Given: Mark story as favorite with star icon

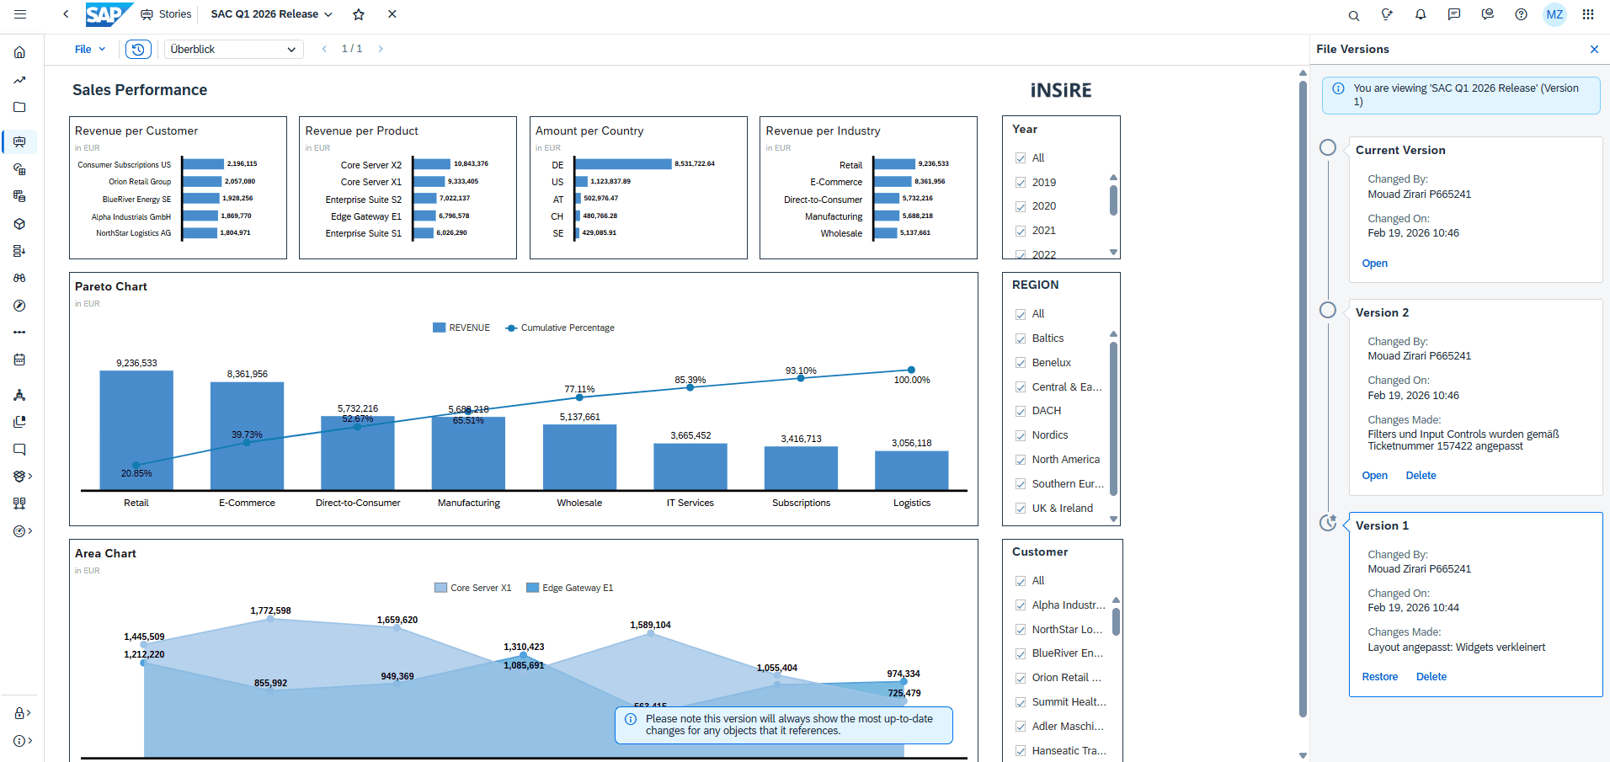Looking at the screenshot, I should [359, 14].
